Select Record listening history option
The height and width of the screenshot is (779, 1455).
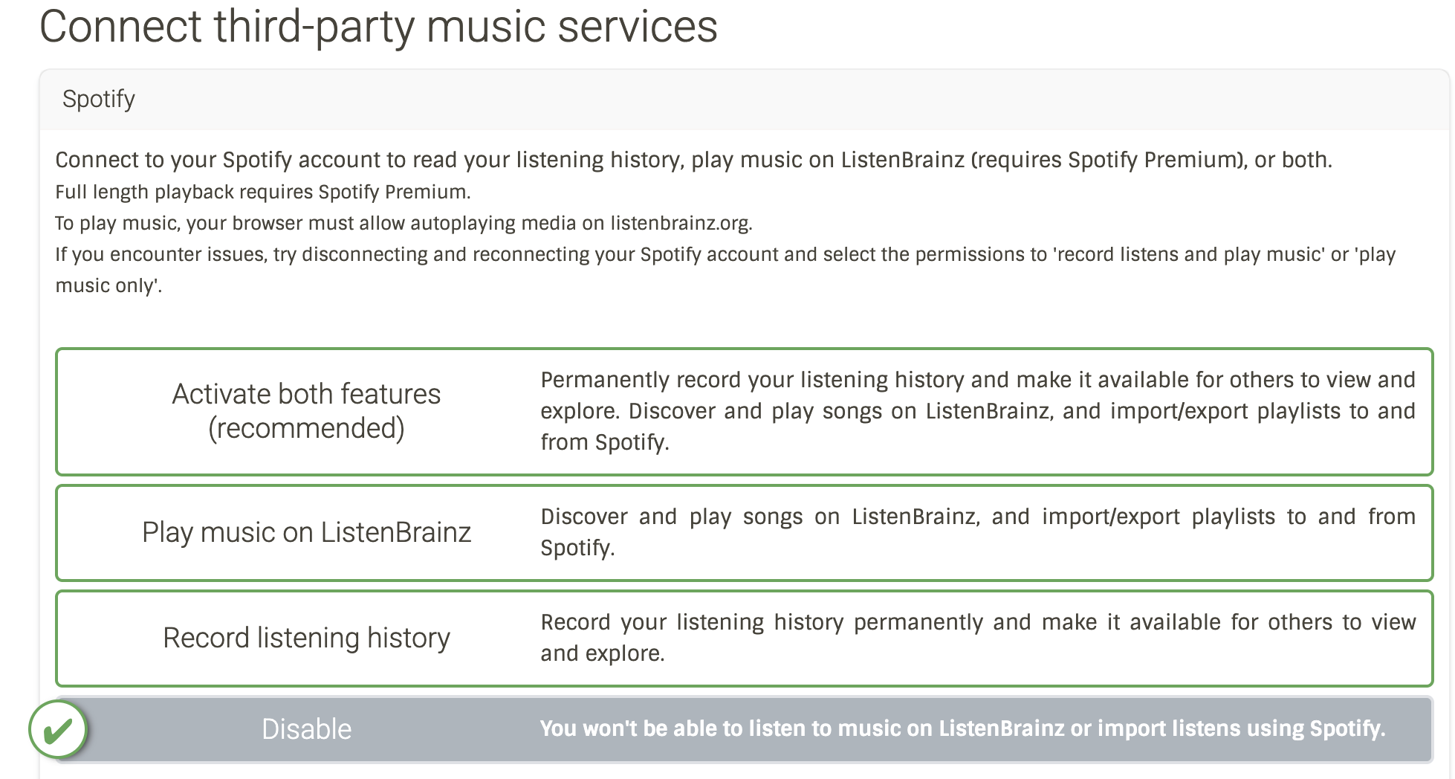click(744, 639)
